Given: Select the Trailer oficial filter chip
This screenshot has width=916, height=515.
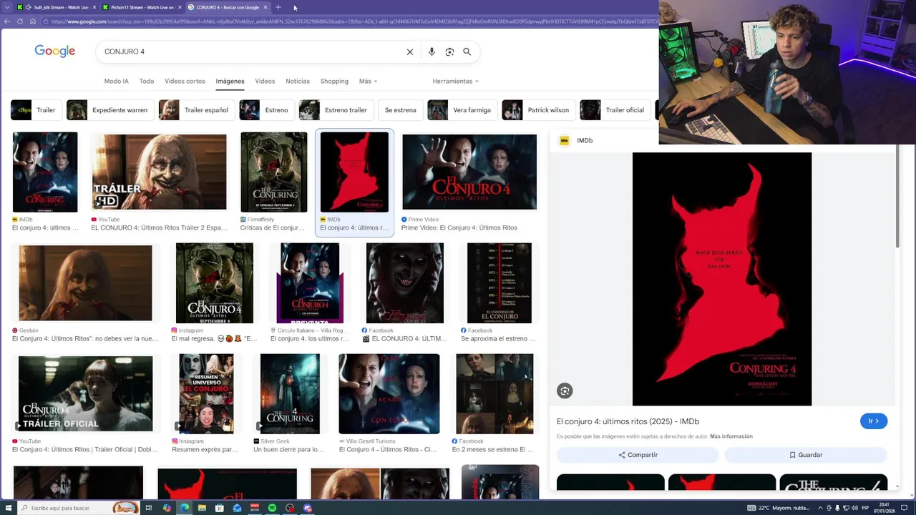Looking at the screenshot, I should 615,110.
